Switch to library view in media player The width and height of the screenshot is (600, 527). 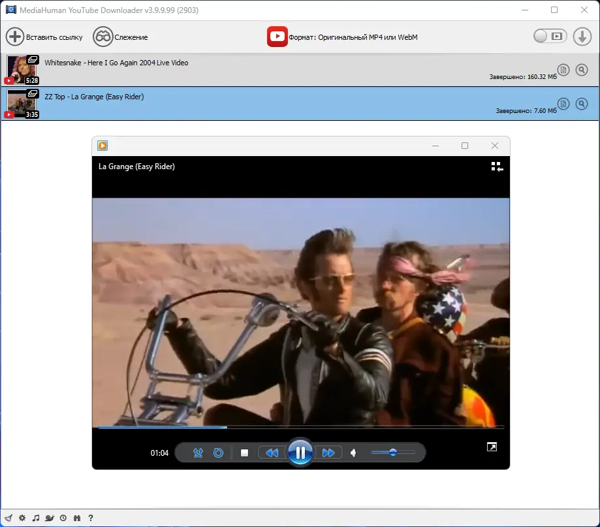(497, 167)
